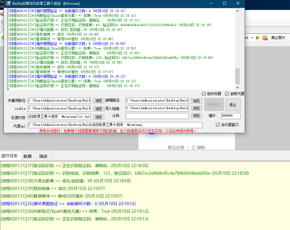Click the scroll-down arrow of the log list
This screenshot has height=230, width=290.
click(238, 87)
